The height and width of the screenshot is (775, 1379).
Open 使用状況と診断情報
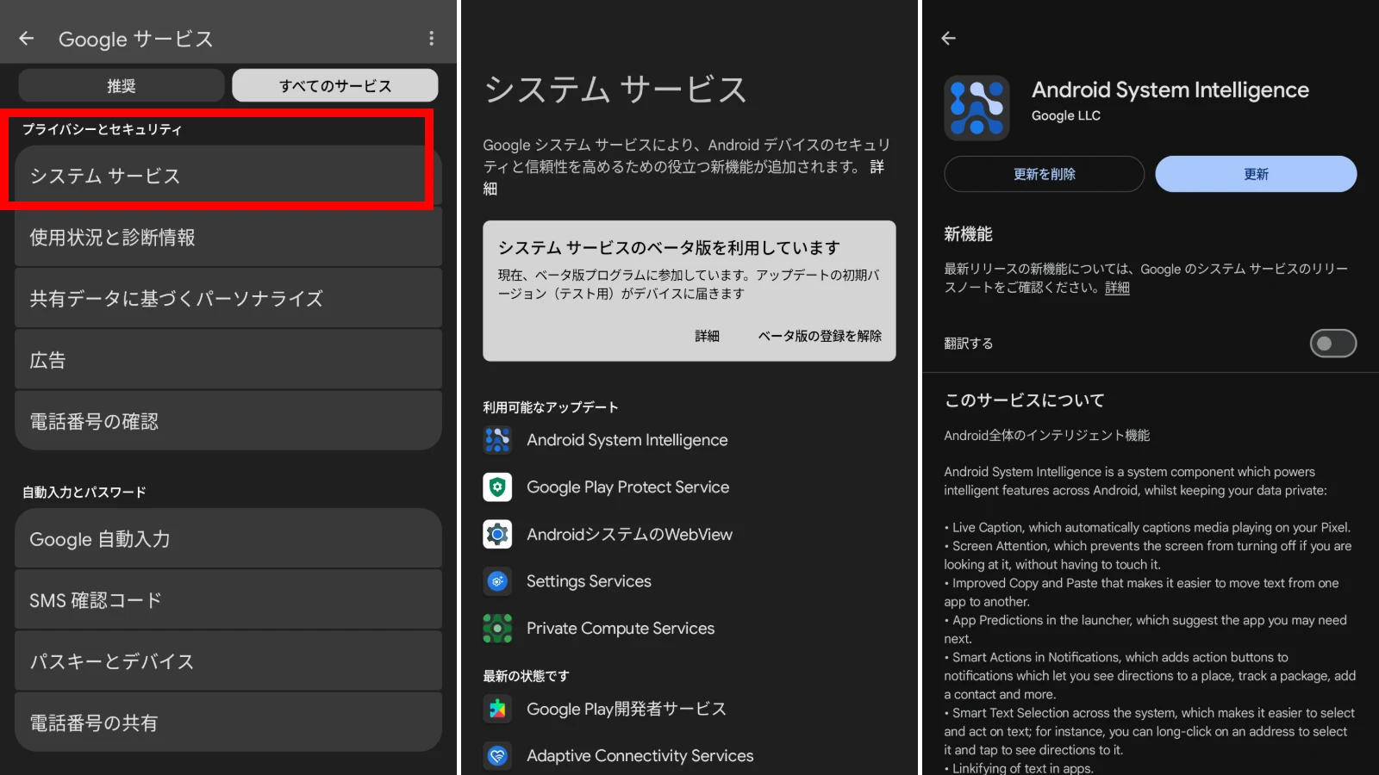(228, 237)
